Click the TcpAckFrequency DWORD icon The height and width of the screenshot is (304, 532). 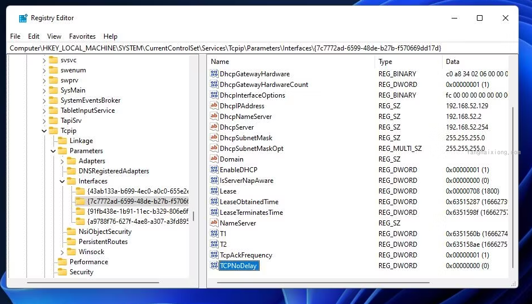pos(214,255)
